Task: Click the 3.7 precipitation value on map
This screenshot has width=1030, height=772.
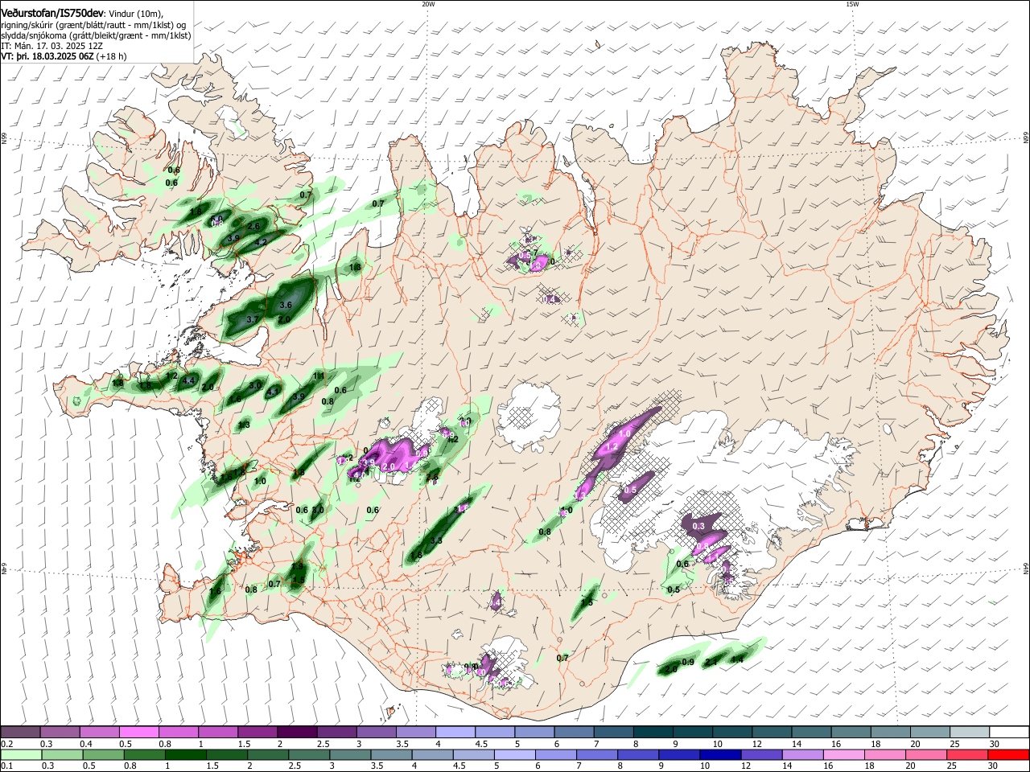Action: [x=251, y=319]
